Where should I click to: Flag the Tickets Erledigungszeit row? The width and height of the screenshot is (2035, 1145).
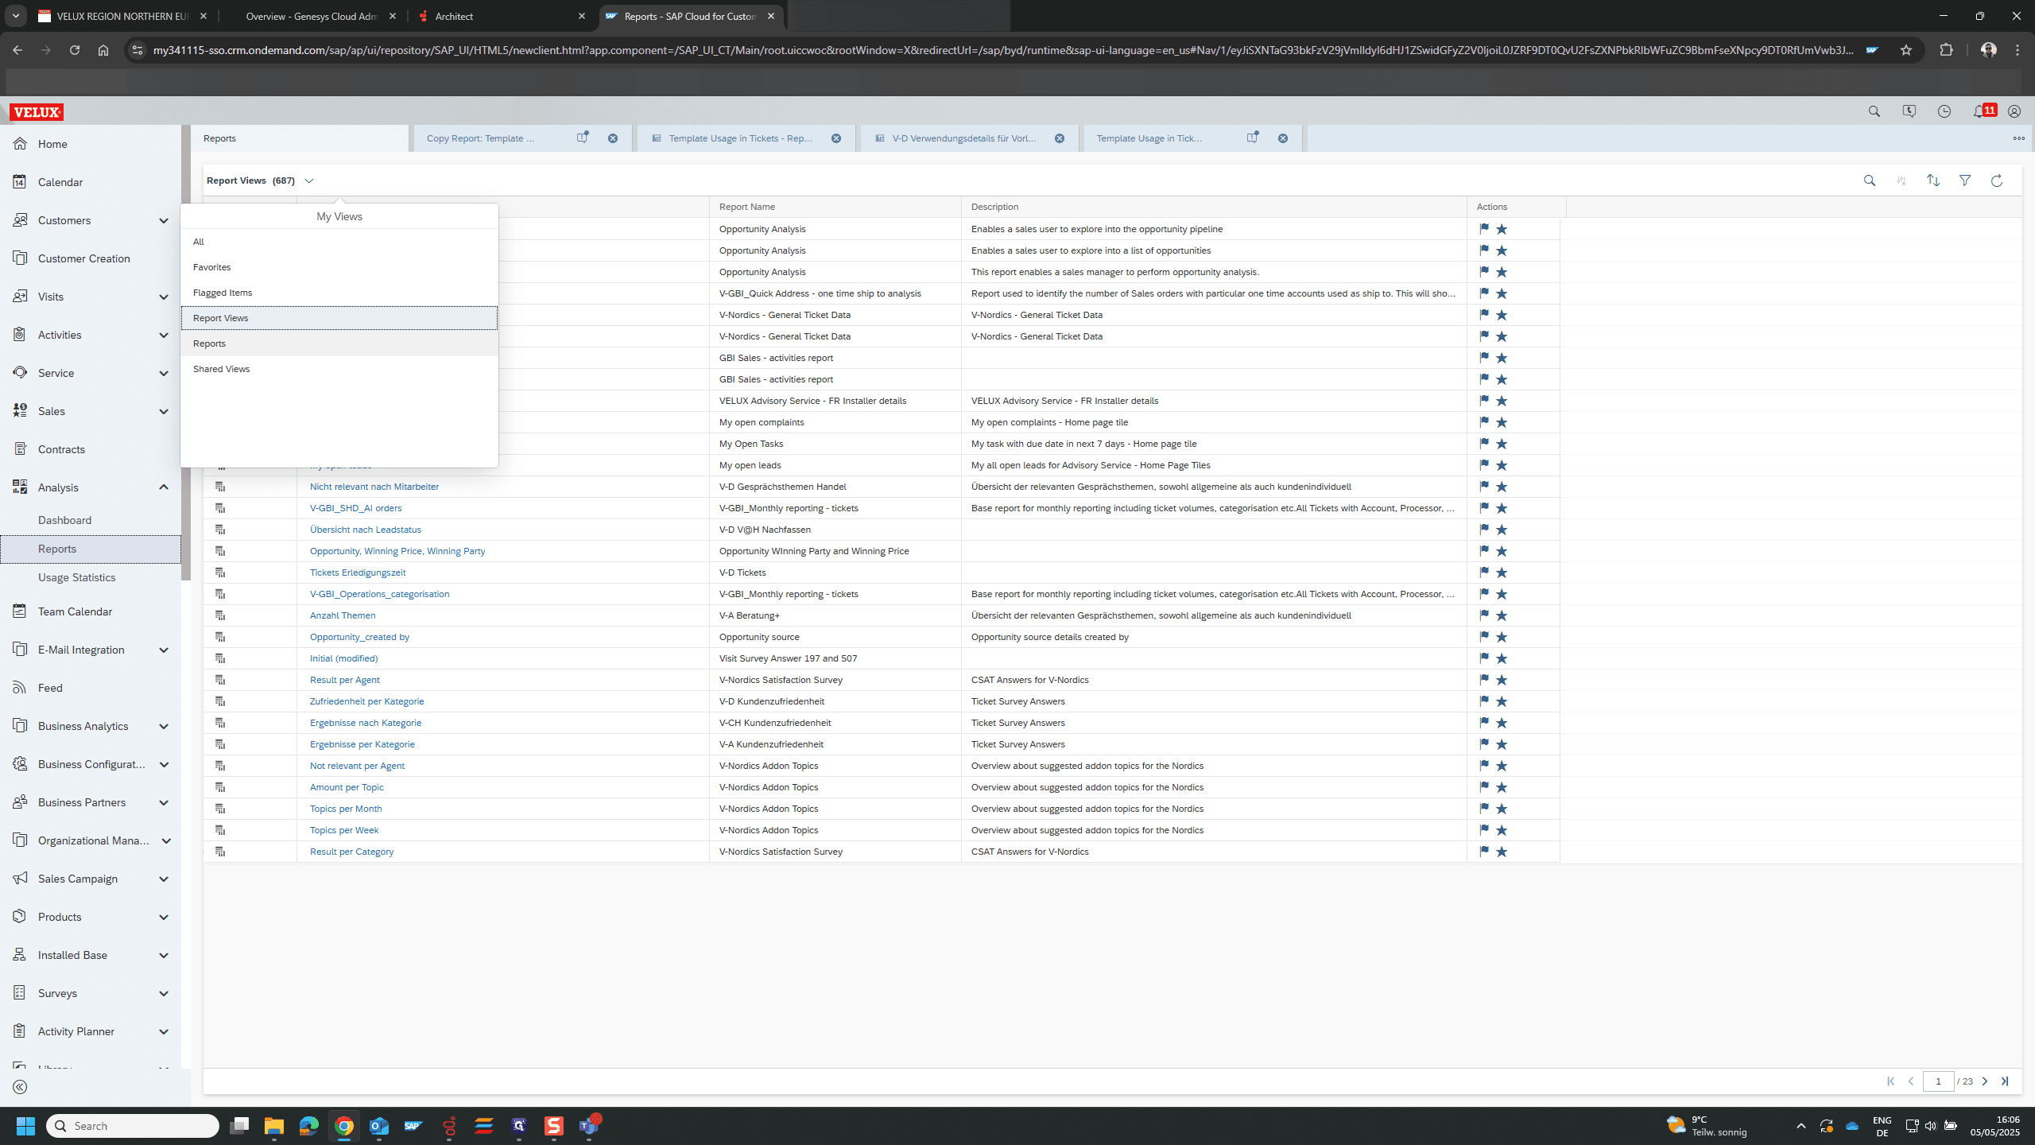[1484, 572]
